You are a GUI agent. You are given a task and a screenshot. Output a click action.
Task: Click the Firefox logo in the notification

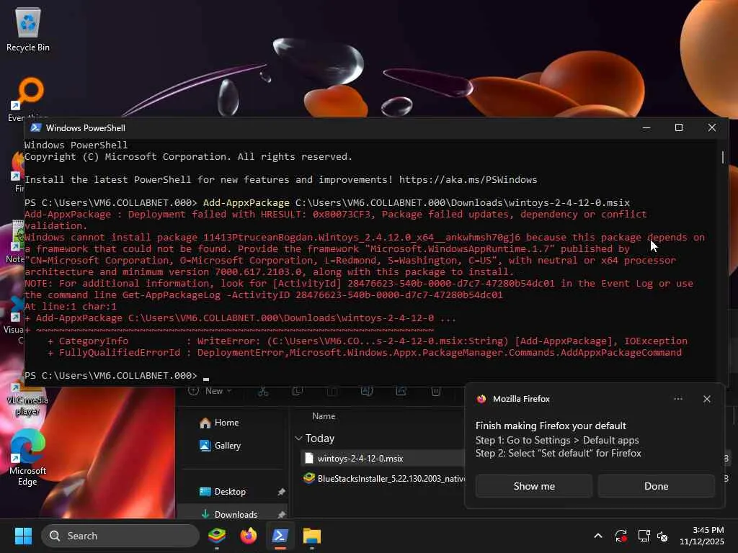(x=481, y=399)
